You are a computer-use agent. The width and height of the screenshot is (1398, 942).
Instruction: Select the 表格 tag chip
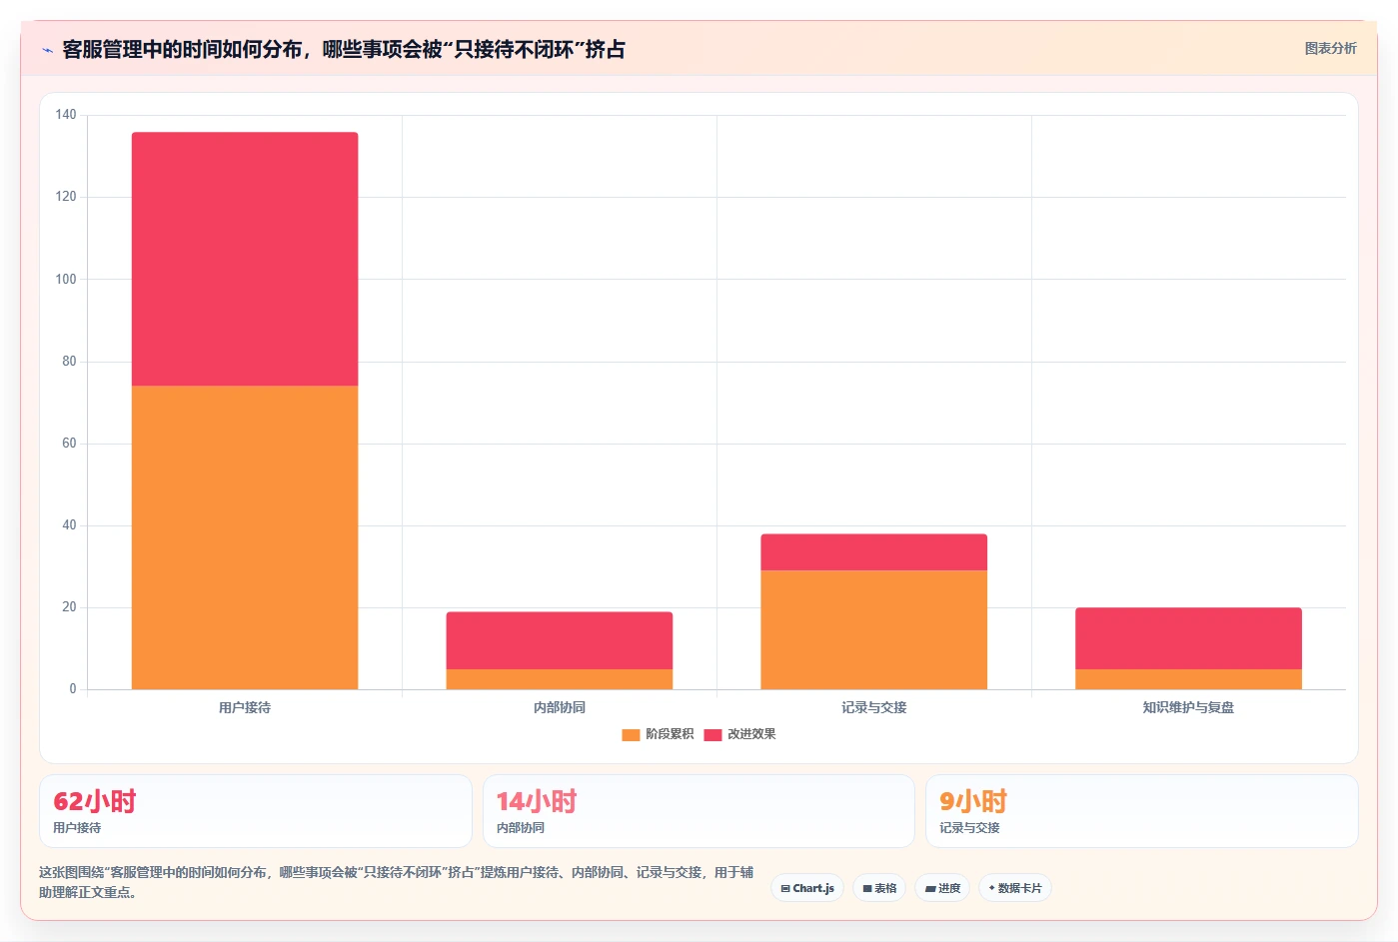pyautogui.click(x=879, y=888)
